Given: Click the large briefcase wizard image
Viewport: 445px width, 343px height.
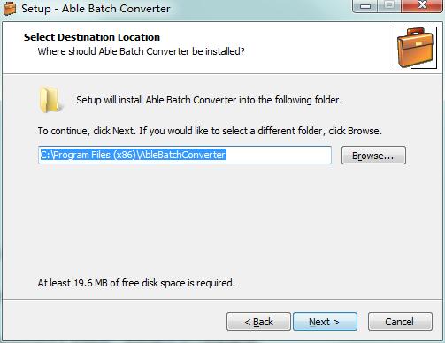Looking at the screenshot, I should click(x=416, y=48).
